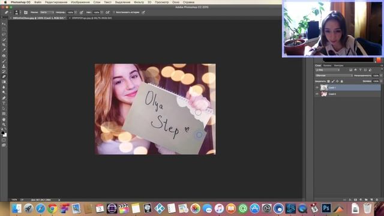Select the Blur tool
This screenshot has width=384, height=216.
tap(4, 87)
